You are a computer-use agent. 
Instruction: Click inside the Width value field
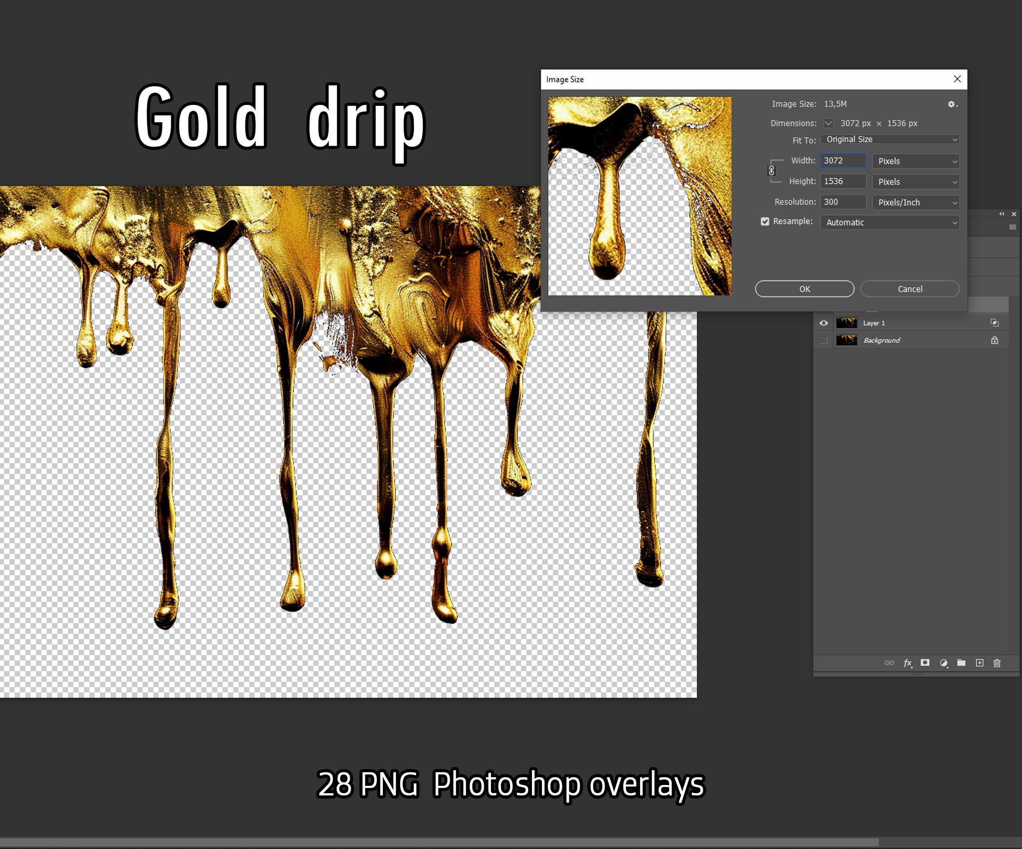pyautogui.click(x=843, y=161)
